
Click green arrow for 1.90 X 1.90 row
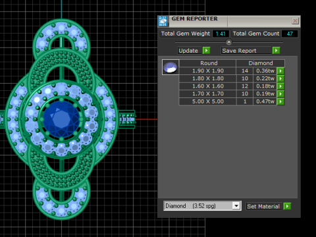tap(280, 71)
